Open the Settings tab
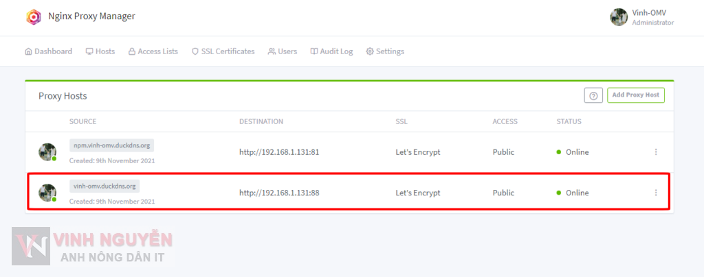 (x=385, y=51)
